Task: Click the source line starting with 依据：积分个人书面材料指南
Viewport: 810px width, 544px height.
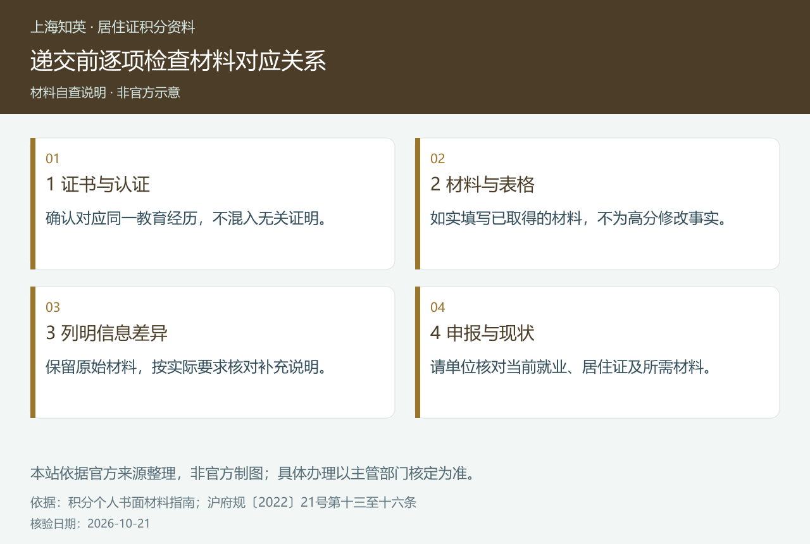Action: point(223,503)
